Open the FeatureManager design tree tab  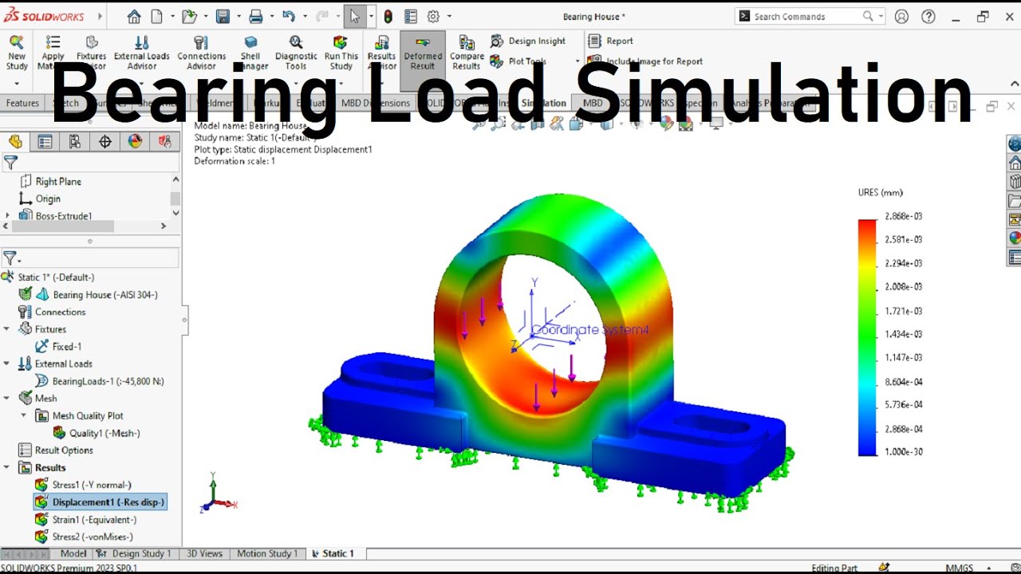click(x=15, y=142)
